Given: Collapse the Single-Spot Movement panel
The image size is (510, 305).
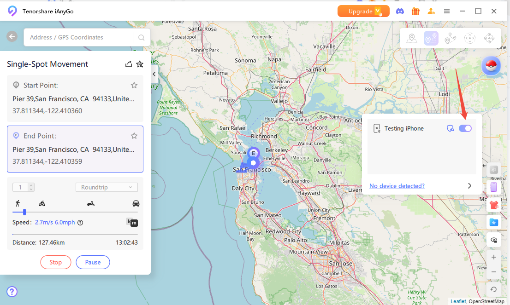Looking at the screenshot, I should coord(154,74).
